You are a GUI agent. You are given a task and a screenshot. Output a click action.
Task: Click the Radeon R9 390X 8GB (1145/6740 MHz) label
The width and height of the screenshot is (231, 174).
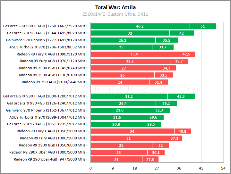pyautogui.click(x=53, y=68)
